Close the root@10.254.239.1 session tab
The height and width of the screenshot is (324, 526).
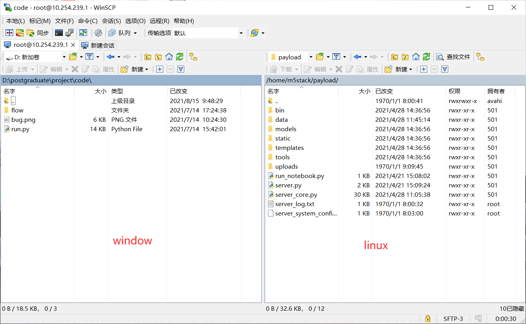73,45
